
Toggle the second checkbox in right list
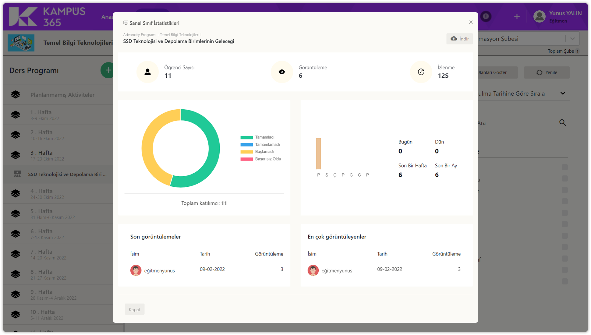coord(564,178)
